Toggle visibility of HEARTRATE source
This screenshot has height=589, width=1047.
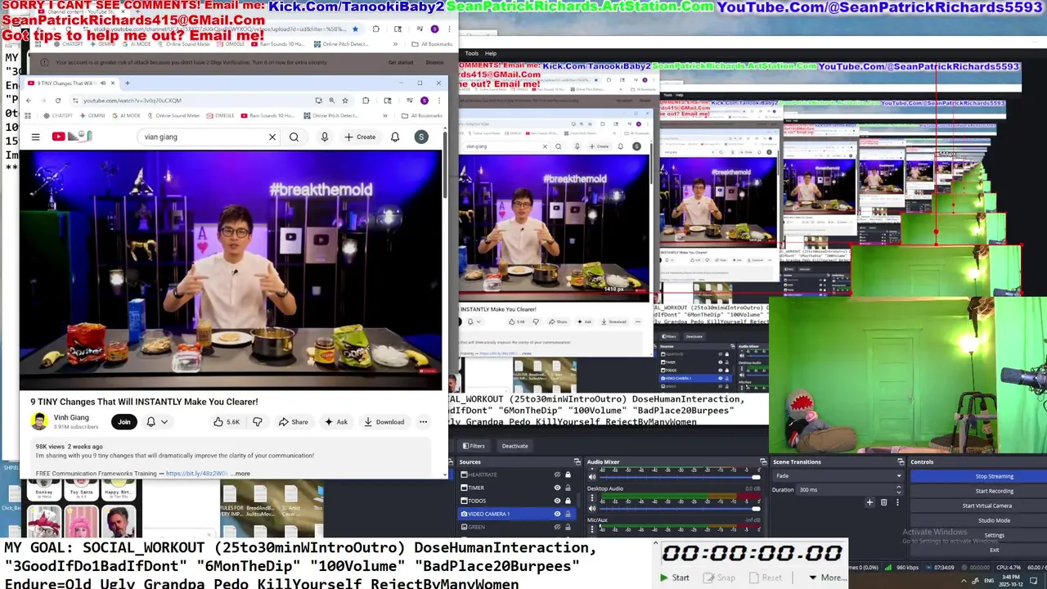tap(557, 474)
